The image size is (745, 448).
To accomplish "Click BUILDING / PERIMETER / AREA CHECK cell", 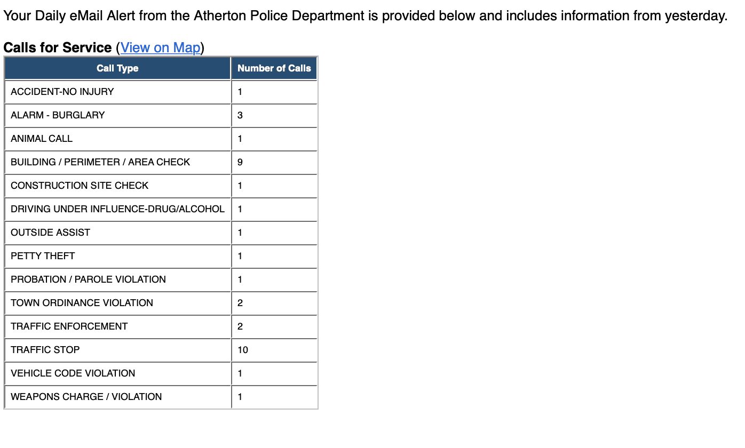I will pos(100,162).
